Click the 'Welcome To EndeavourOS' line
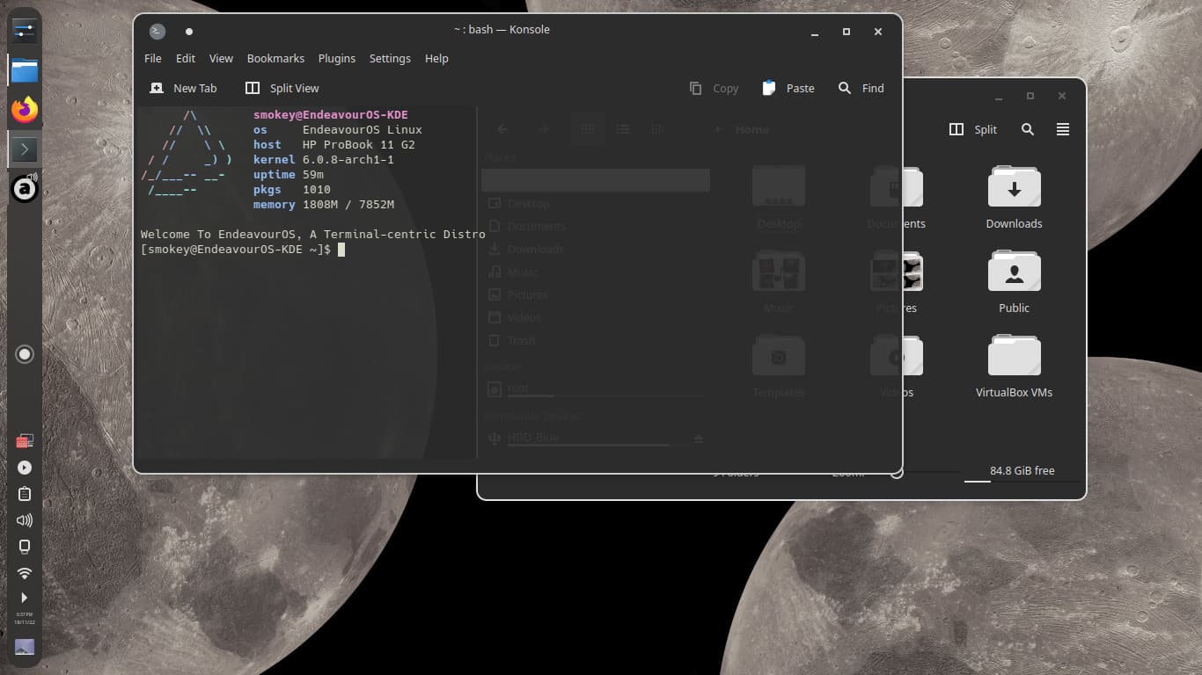 tap(313, 235)
